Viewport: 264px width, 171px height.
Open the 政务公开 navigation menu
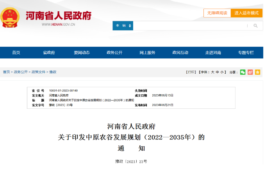click(114, 53)
